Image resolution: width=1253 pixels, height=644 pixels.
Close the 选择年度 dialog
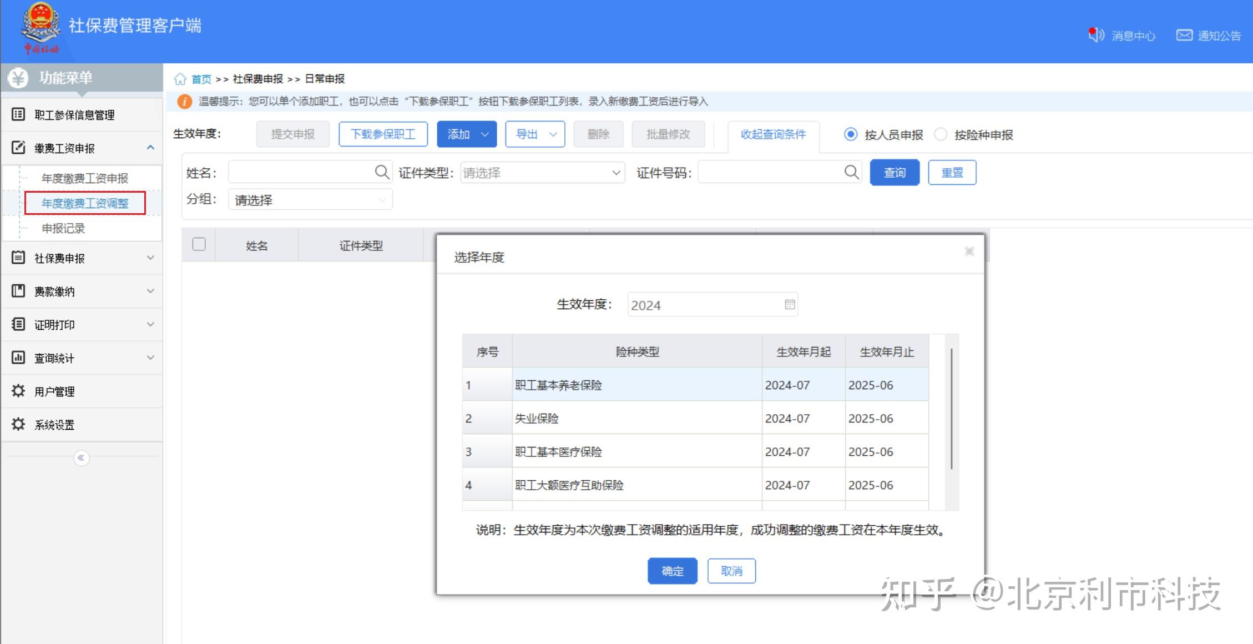click(x=969, y=251)
